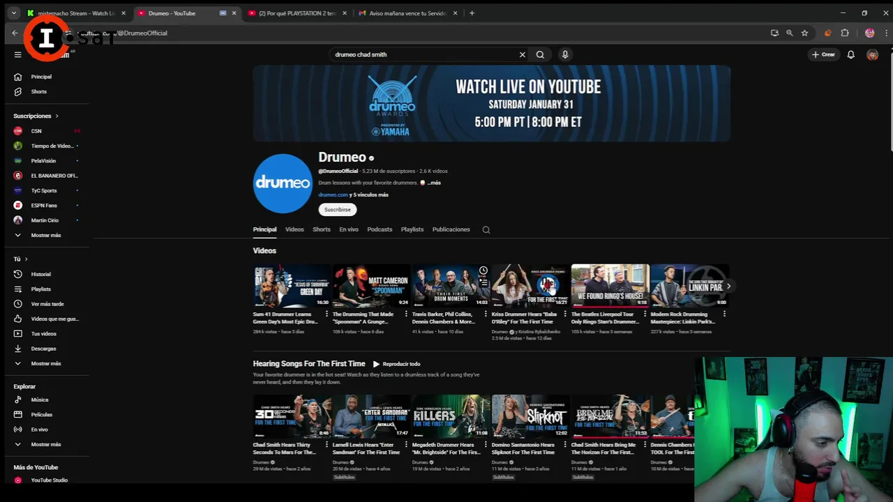Viewport: 893px width, 502px height.
Task: Open the Killers Mr. Brightside thumbnail
Action: 451,416
